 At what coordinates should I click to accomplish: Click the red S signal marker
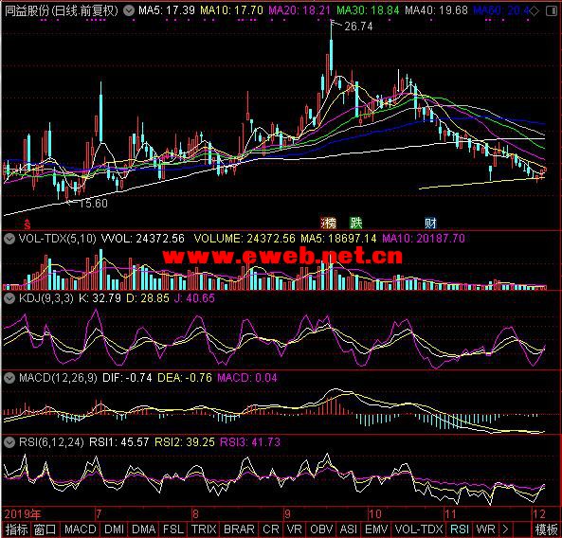point(27,224)
